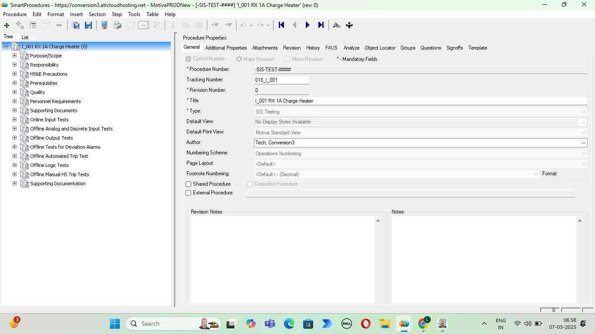Select the Personnel Requirements tree item
595x334 pixels.
coord(55,101)
